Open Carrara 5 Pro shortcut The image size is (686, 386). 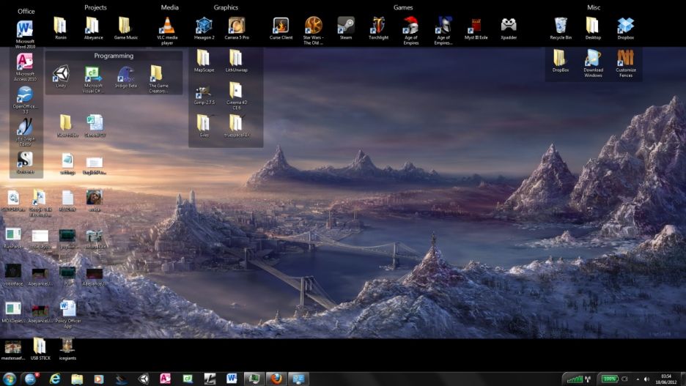[237, 29]
